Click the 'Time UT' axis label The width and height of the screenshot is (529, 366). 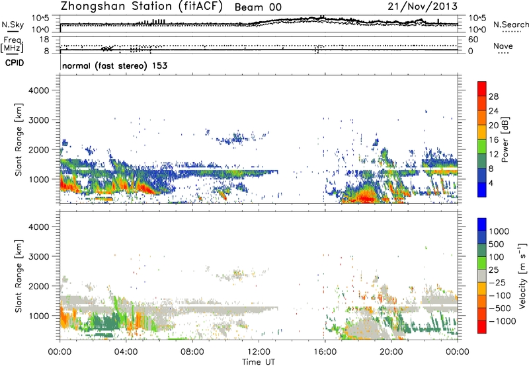click(259, 362)
